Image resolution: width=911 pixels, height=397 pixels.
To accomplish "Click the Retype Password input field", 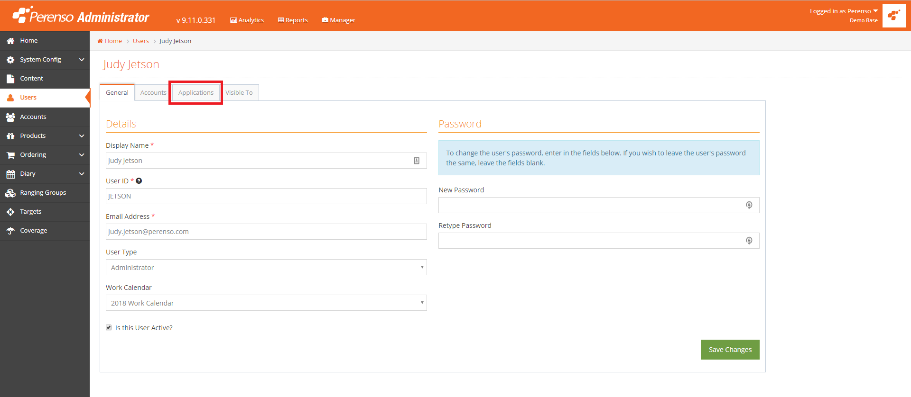I will pos(599,241).
